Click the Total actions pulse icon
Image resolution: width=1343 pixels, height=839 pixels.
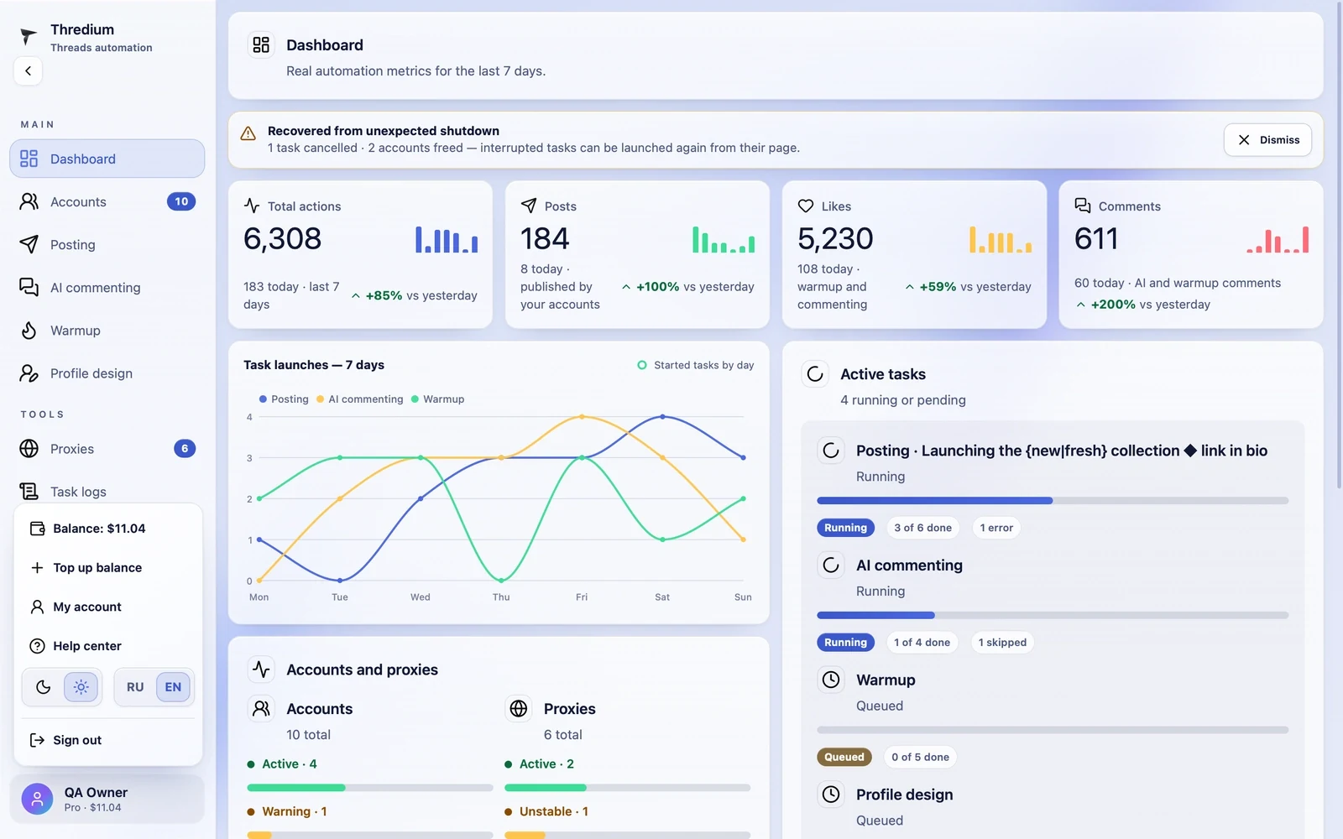pos(252,206)
